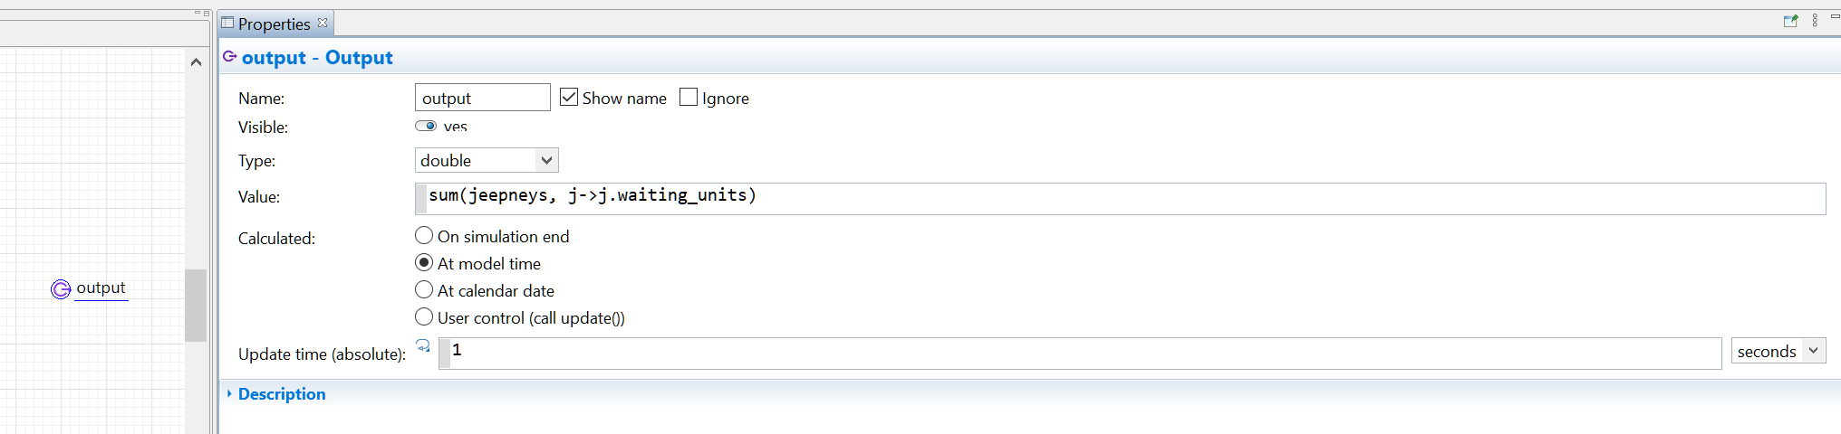
Task: Toggle the Visible yes switch
Action: 426,126
